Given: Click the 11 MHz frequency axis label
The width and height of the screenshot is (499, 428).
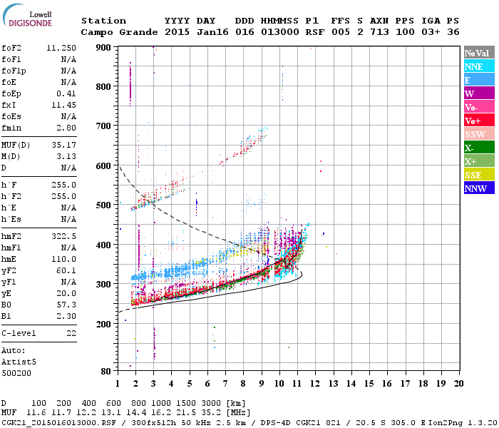Looking at the screenshot, I should [x=297, y=384].
